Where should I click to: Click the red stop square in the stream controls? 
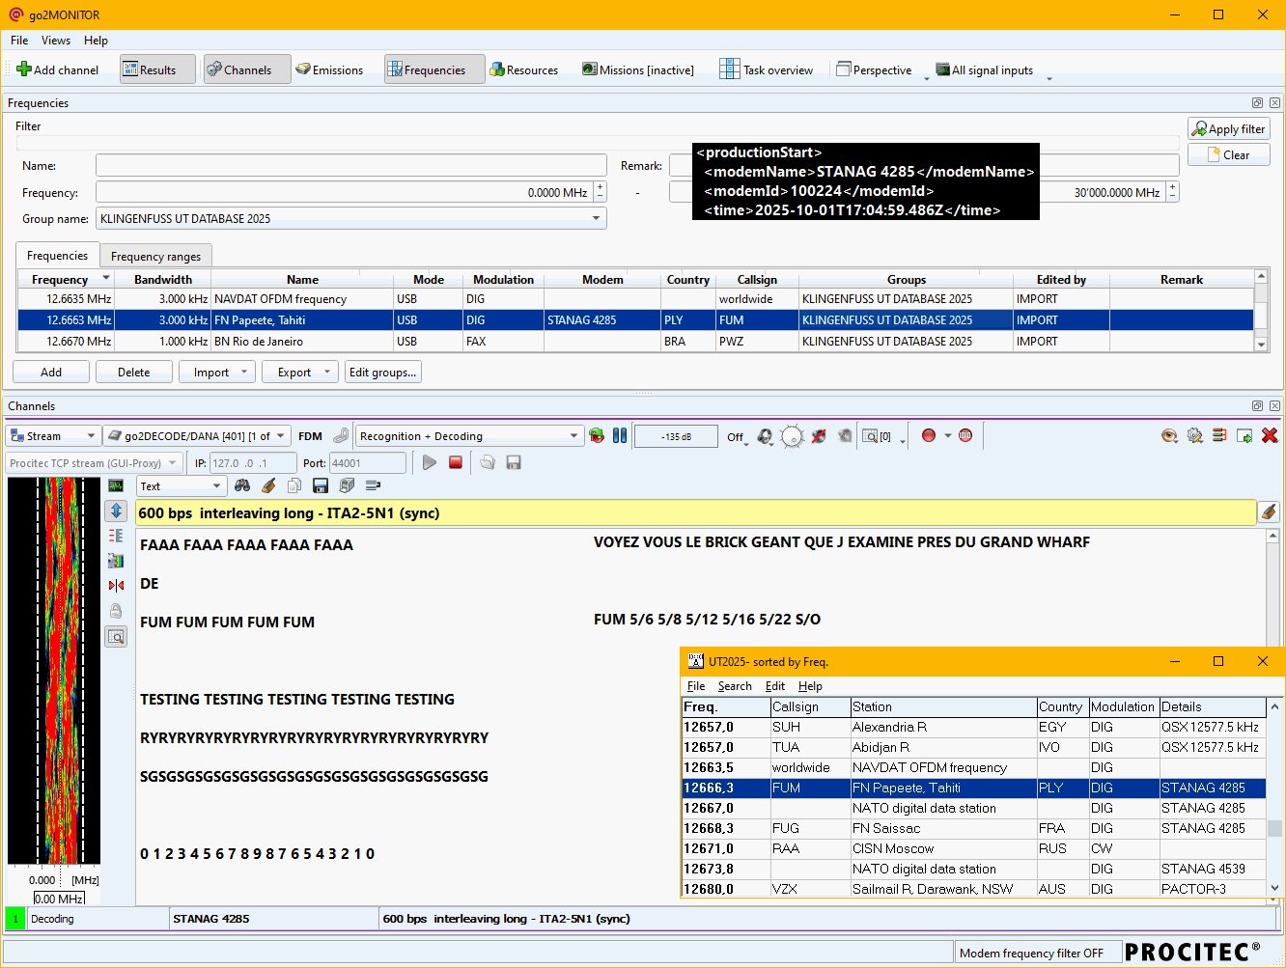(x=456, y=463)
